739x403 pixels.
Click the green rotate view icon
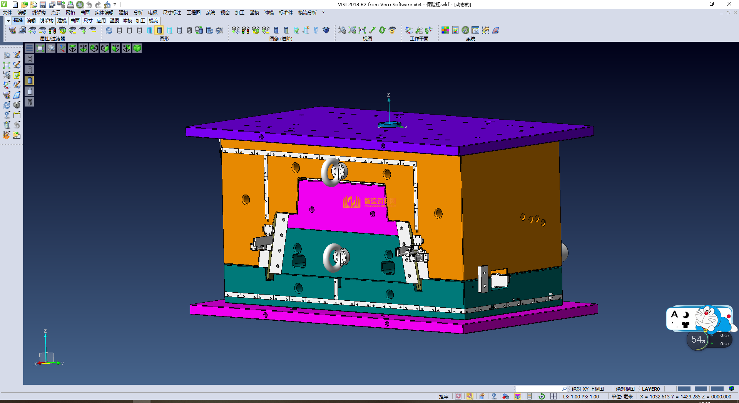tap(382, 30)
